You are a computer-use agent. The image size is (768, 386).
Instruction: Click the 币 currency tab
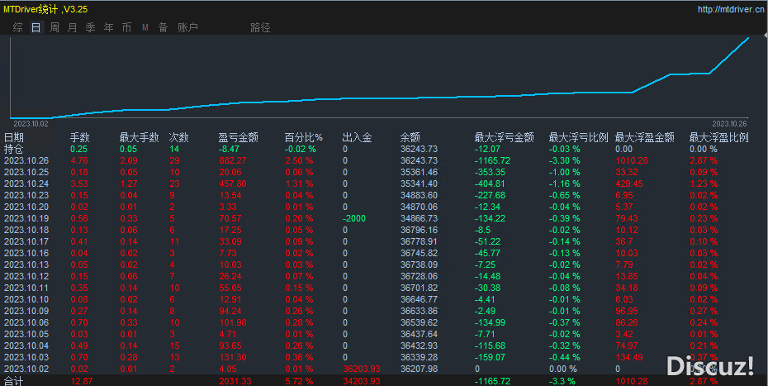point(126,27)
